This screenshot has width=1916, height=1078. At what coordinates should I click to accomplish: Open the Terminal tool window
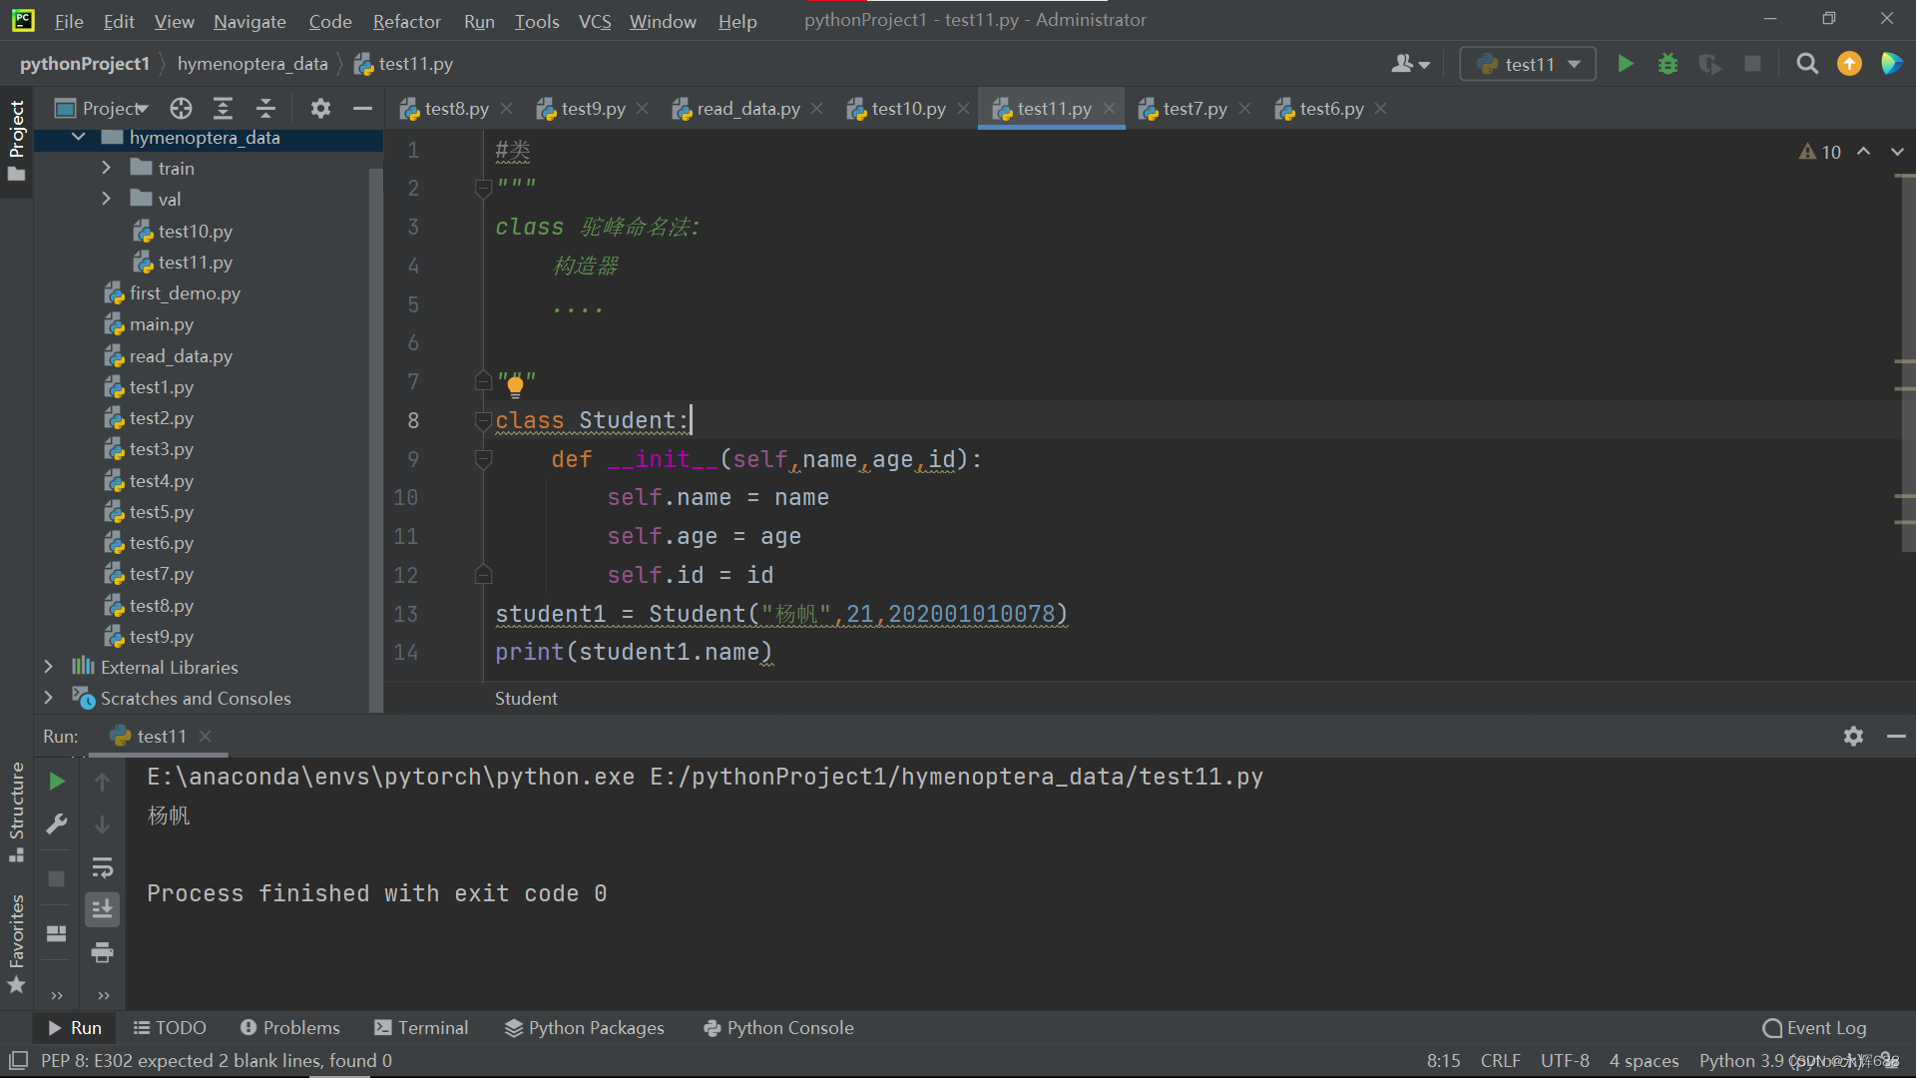(421, 1027)
